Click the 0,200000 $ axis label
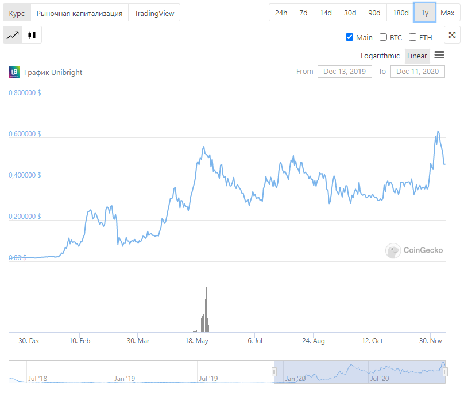This screenshot has height=393, width=464. point(25,217)
